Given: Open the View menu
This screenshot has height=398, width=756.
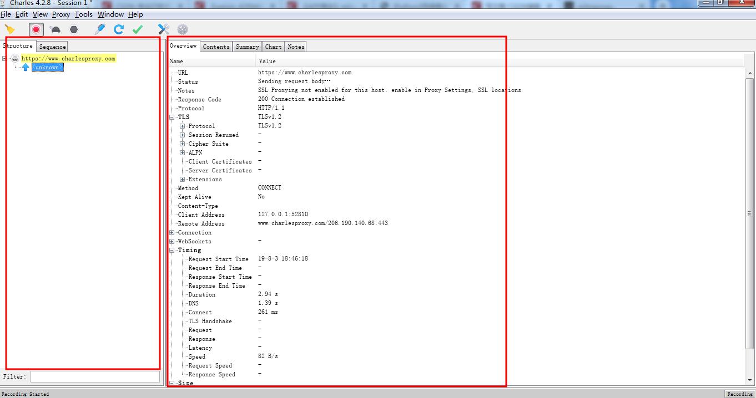Looking at the screenshot, I should coord(40,14).
